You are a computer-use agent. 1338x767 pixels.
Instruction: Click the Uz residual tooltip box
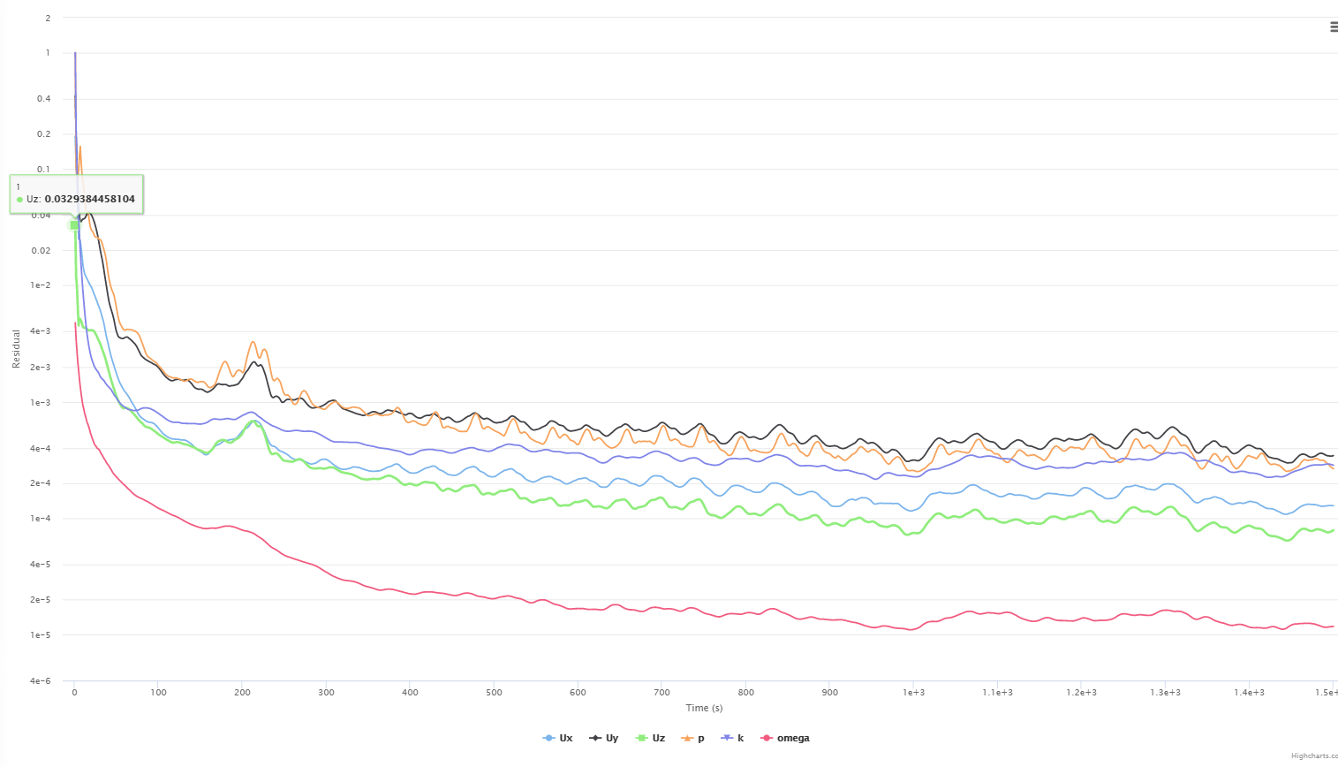(x=77, y=194)
